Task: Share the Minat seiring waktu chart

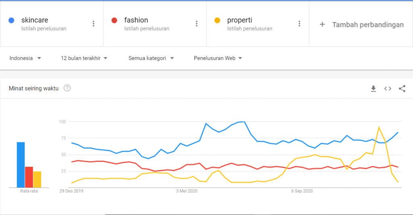Action: pos(402,89)
